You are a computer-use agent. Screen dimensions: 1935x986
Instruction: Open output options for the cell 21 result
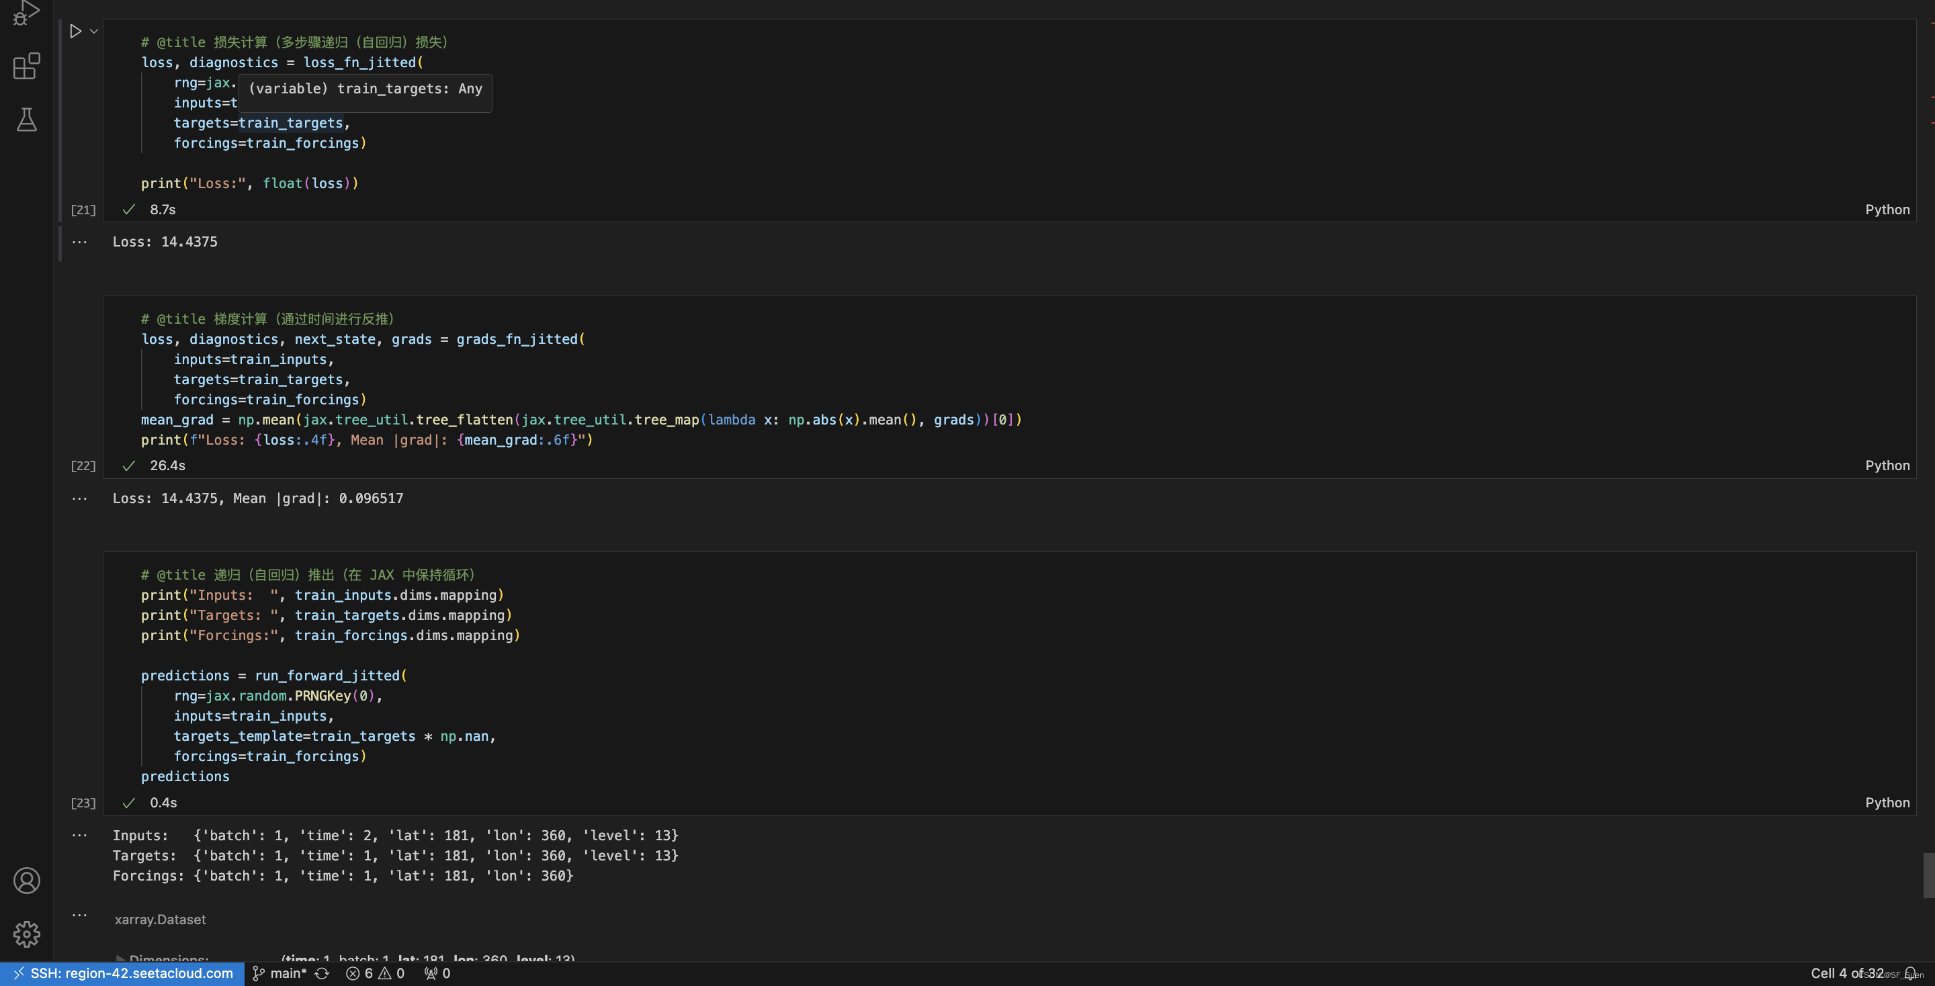79,242
